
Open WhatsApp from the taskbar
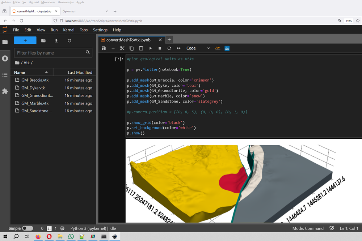[71, 236]
